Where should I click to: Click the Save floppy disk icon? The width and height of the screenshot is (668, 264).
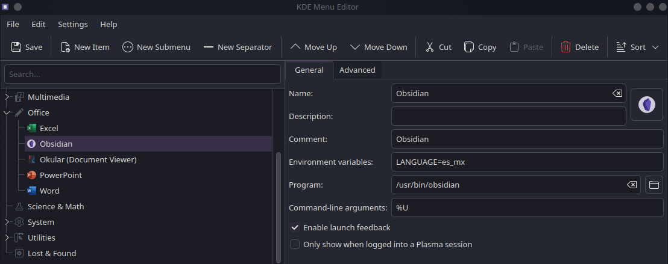tap(16, 47)
